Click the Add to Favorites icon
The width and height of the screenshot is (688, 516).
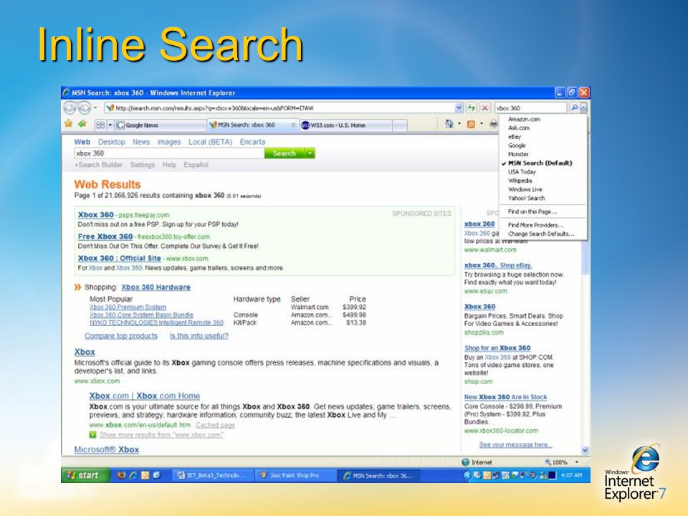click(82, 124)
